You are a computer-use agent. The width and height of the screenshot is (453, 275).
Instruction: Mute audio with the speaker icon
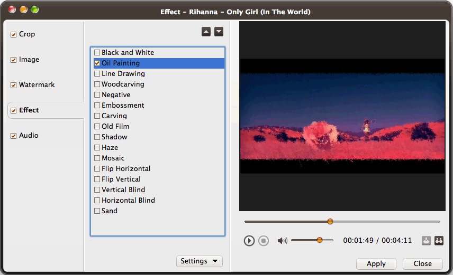[282, 240]
